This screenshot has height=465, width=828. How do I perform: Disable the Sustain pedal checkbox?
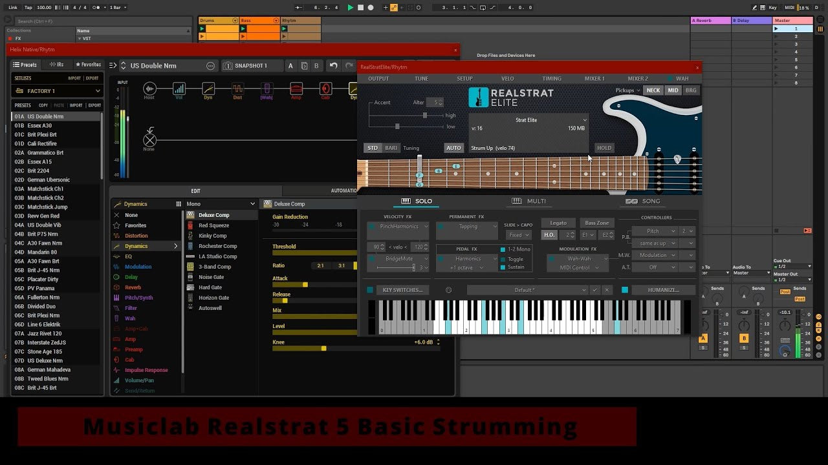click(503, 267)
